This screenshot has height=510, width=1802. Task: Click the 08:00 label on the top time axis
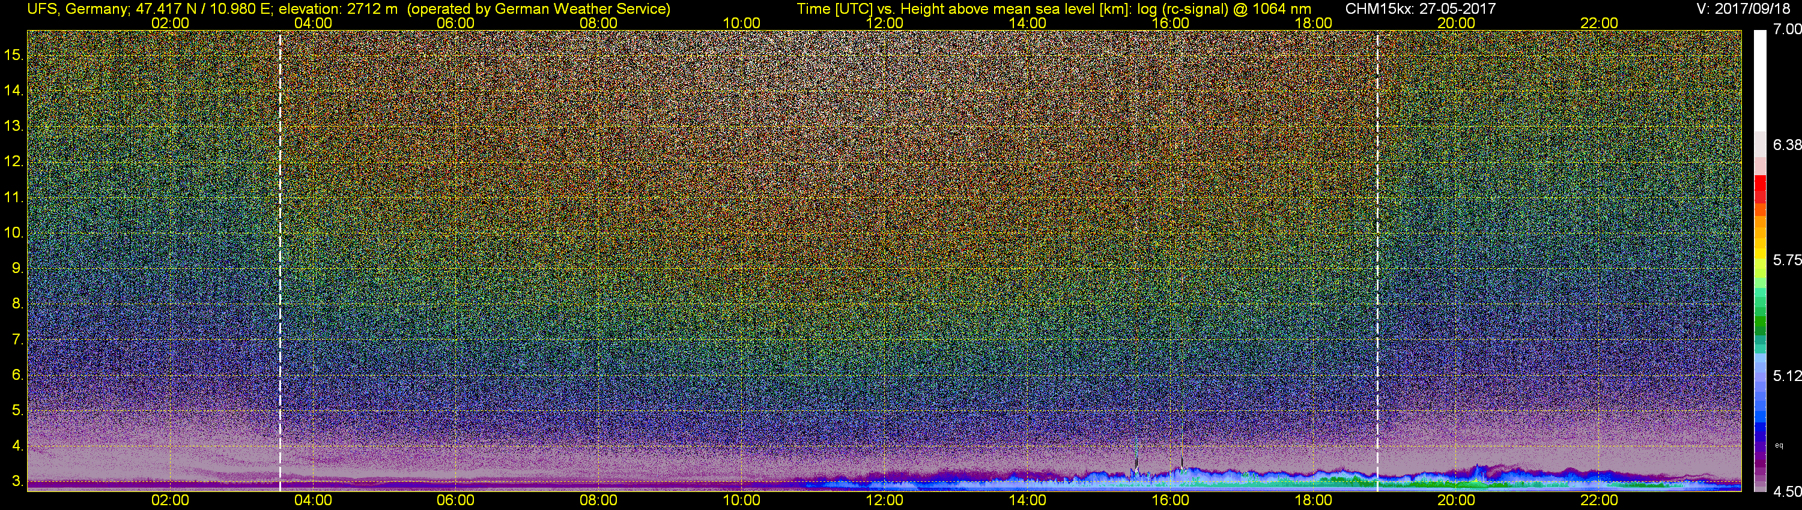(599, 23)
